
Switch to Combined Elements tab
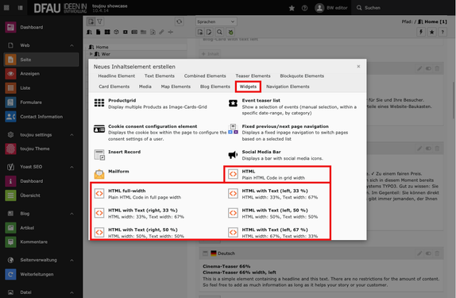205,76
